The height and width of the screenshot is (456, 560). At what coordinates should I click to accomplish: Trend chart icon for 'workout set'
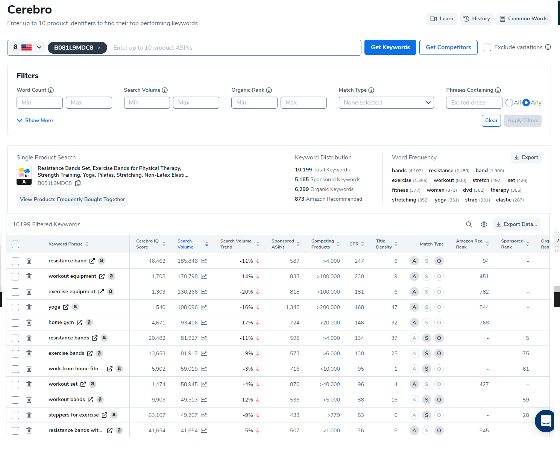pyautogui.click(x=204, y=384)
